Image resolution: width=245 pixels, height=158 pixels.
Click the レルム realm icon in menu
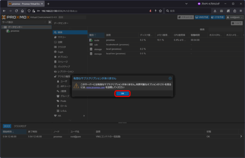[58, 111]
